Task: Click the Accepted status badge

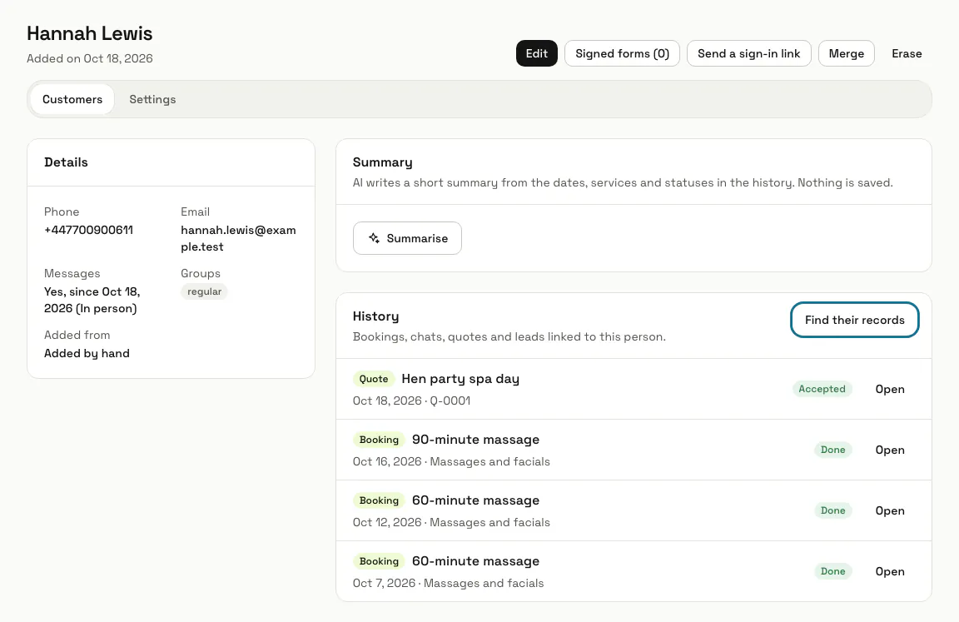Action: 822,389
